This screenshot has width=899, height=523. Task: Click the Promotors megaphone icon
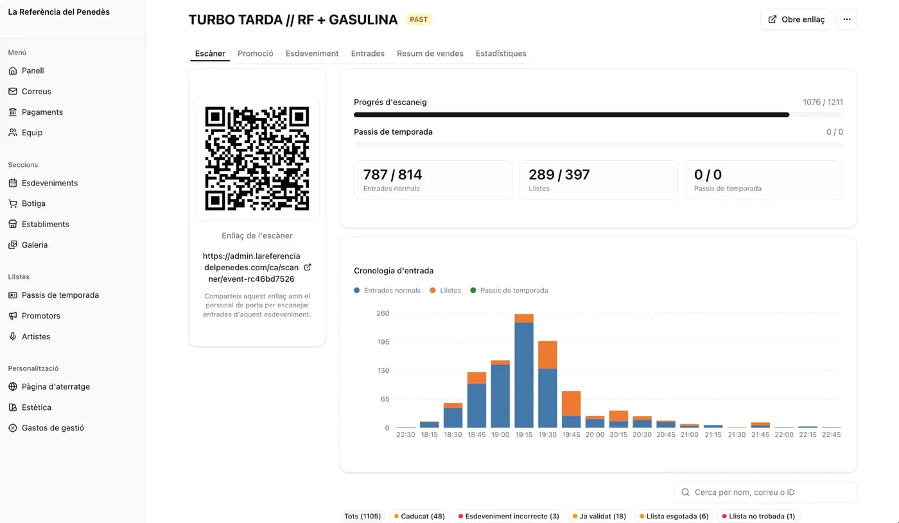13,316
